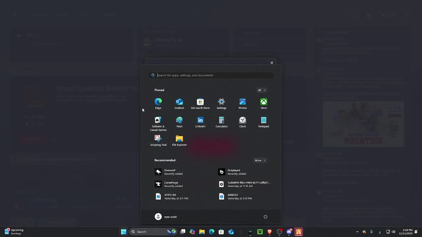Open Microsoft Store from the pinned grid
This screenshot has height=237, width=422.
(x=200, y=104)
